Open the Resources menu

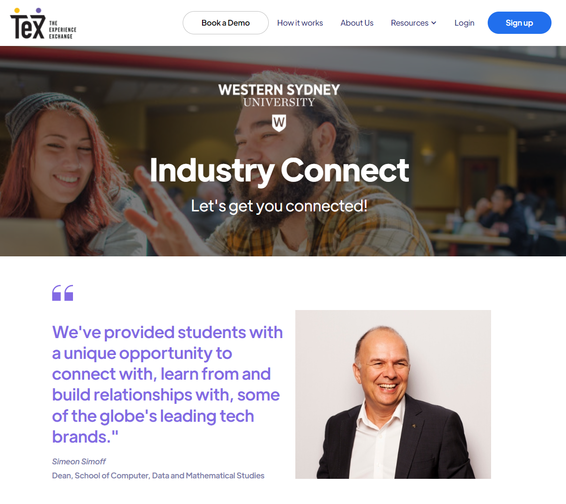point(413,23)
